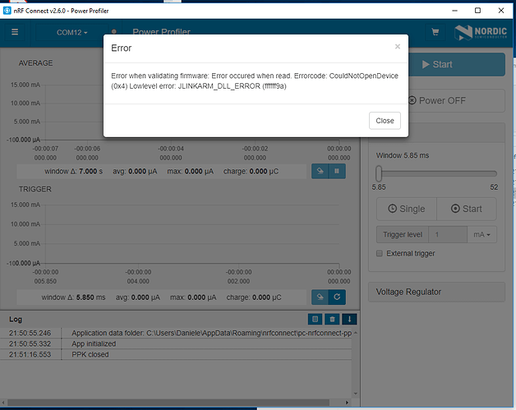The width and height of the screenshot is (516, 410).
Task: Select the Application data folder log entry
Action: click(x=176, y=333)
